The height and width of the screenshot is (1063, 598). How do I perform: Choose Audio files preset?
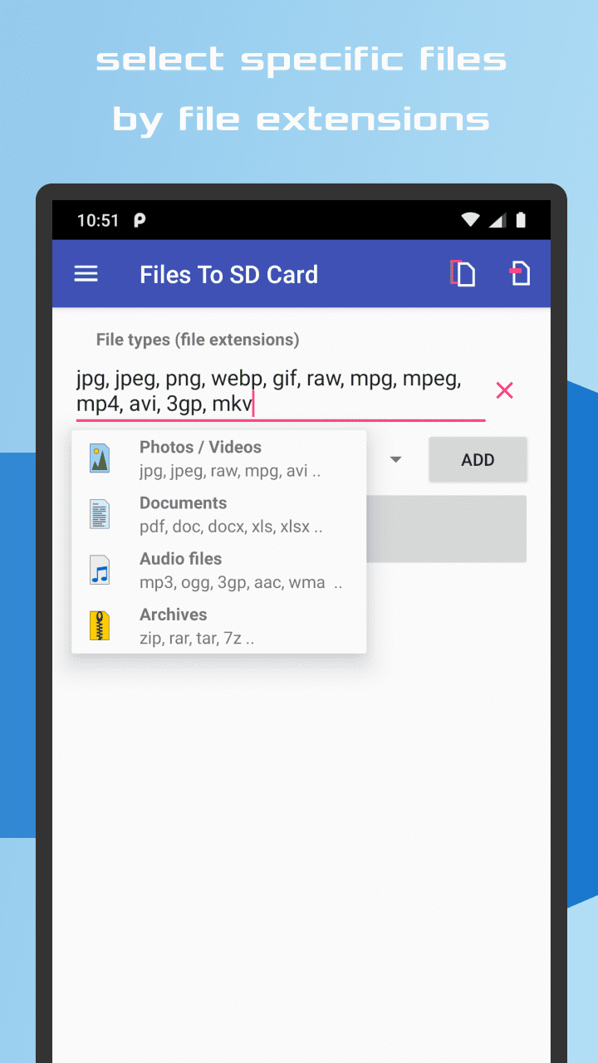click(x=219, y=571)
